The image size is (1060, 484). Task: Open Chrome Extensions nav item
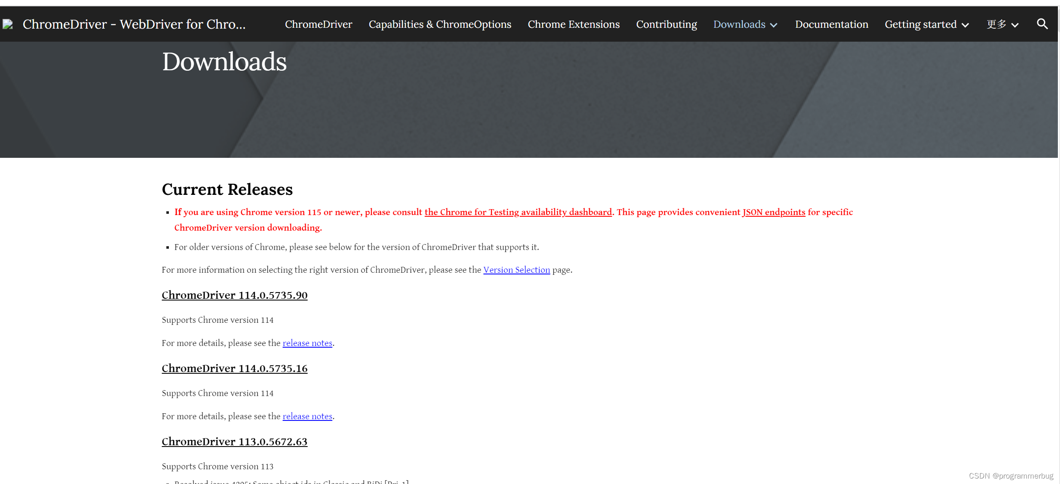click(x=573, y=24)
